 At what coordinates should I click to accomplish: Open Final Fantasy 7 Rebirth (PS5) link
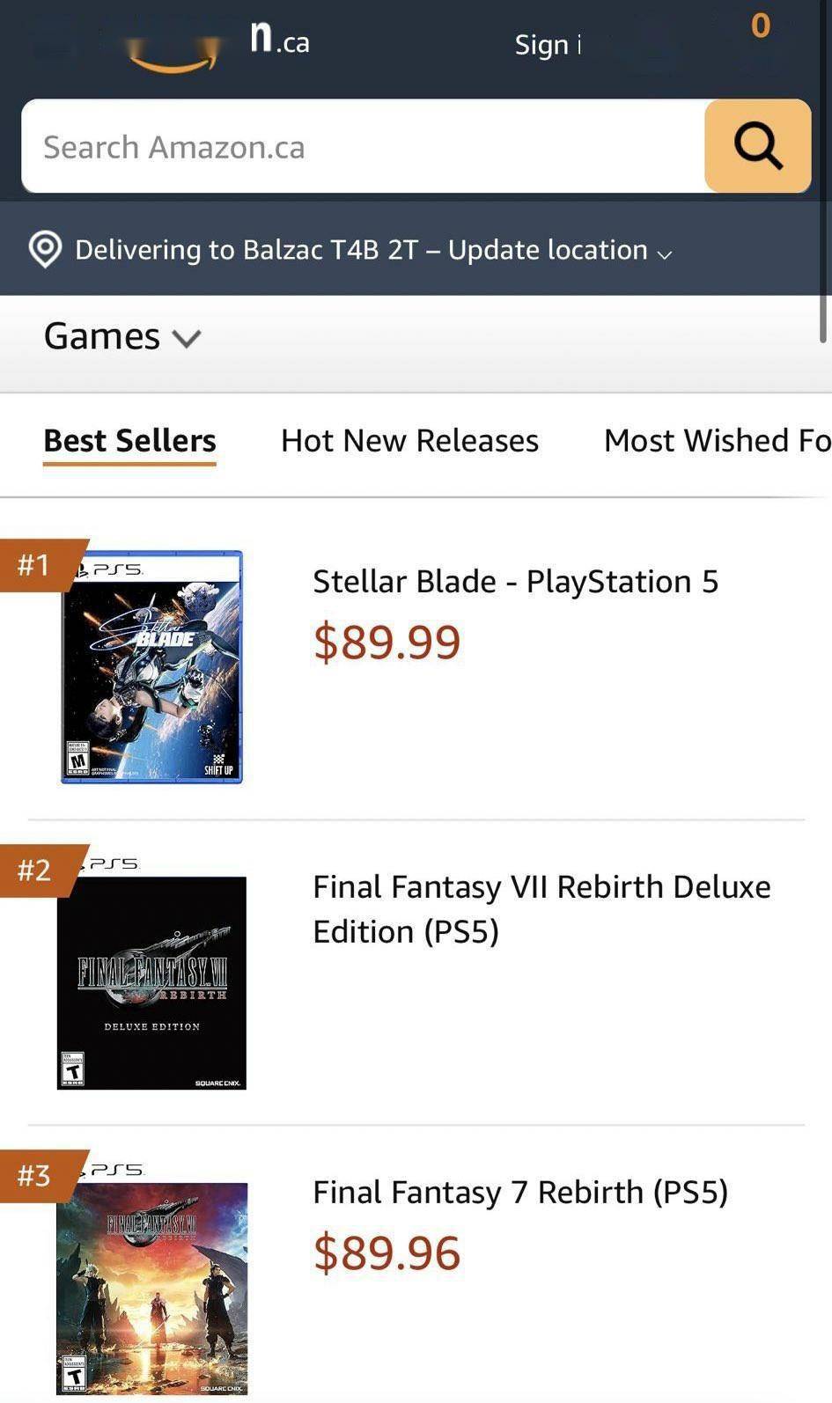(520, 1192)
